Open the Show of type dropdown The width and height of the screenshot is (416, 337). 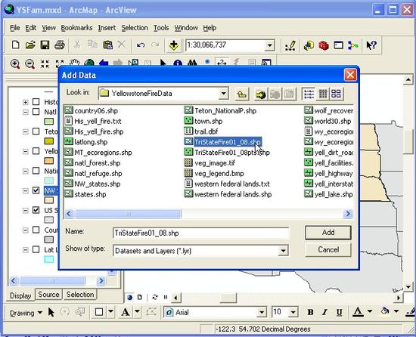pyautogui.click(x=283, y=251)
